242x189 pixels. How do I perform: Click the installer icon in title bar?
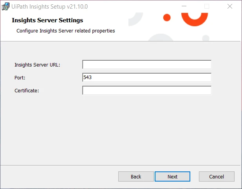pyautogui.click(x=5, y=7)
